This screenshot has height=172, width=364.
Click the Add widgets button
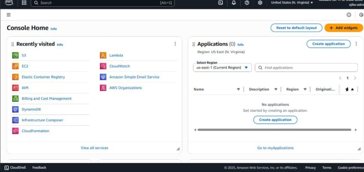click(343, 28)
